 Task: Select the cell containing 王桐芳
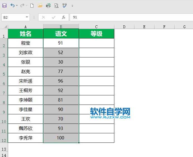pos(26,90)
